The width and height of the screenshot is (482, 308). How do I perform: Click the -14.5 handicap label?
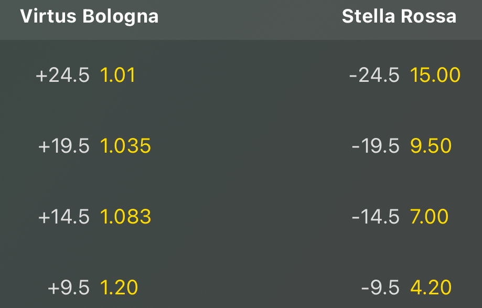[375, 217]
